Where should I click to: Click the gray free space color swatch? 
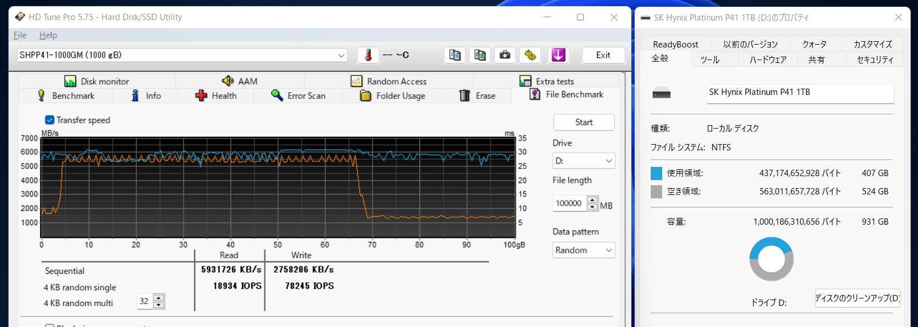656,192
